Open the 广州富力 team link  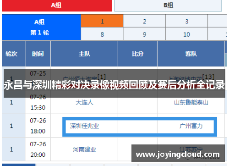pos(191,126)
